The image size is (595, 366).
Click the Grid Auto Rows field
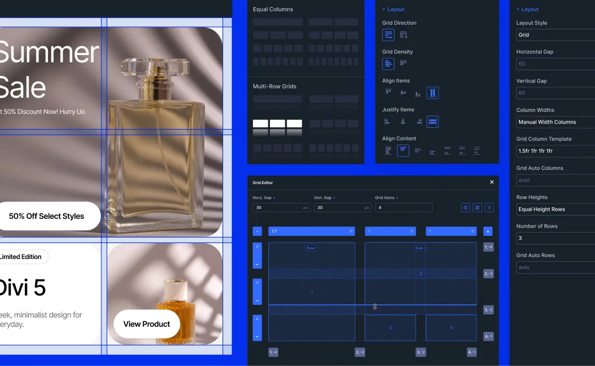pyautogui.click(x=555, y=268)
